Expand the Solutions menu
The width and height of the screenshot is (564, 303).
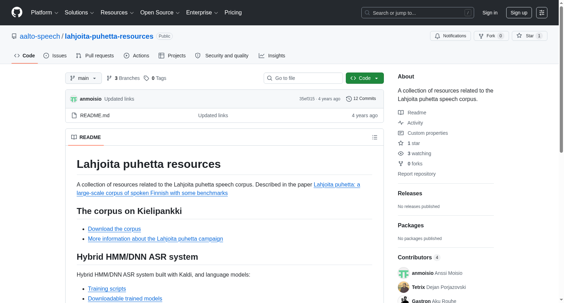pyautogui.click(x=79, y=13)
